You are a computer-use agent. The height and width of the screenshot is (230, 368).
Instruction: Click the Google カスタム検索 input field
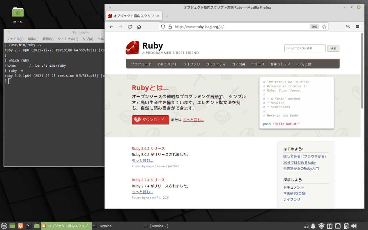click(x=304, y=48)
